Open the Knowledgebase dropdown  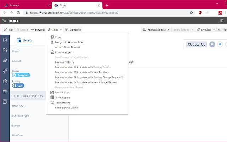pos(156,30)
